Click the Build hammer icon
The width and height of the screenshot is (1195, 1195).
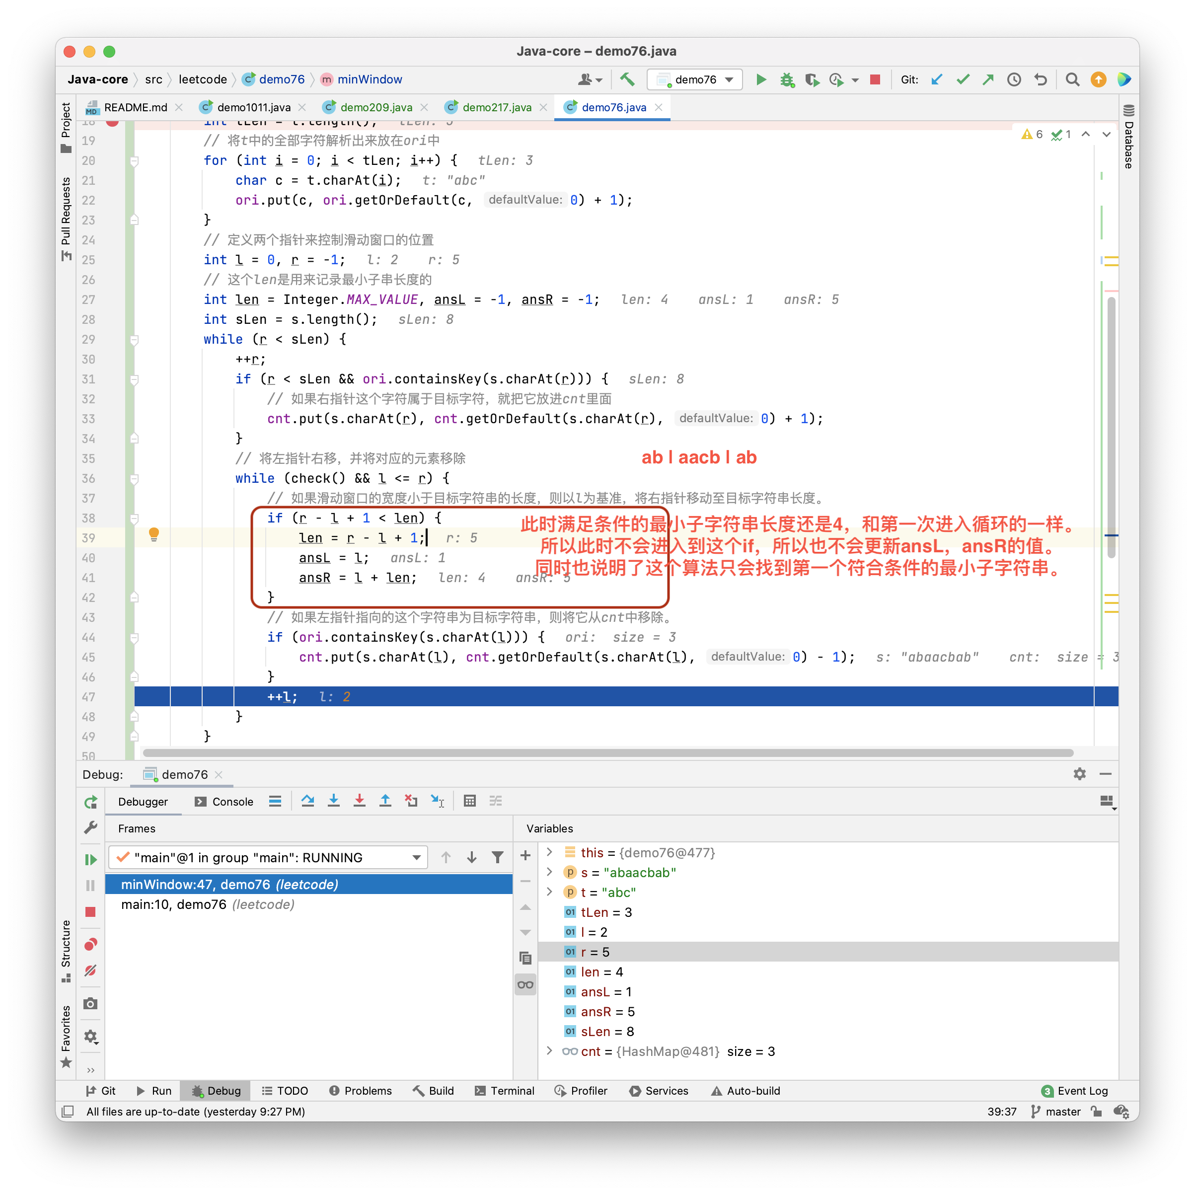click(627, 79)
